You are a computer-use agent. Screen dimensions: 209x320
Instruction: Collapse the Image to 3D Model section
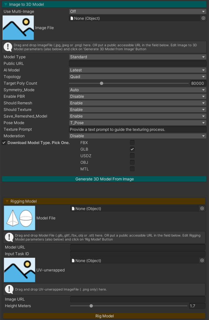pos(6,5)
